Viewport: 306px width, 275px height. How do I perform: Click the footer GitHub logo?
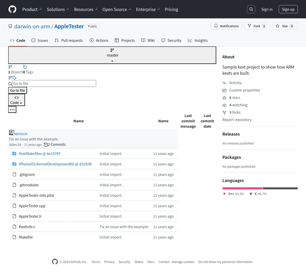tap(55, 261)
